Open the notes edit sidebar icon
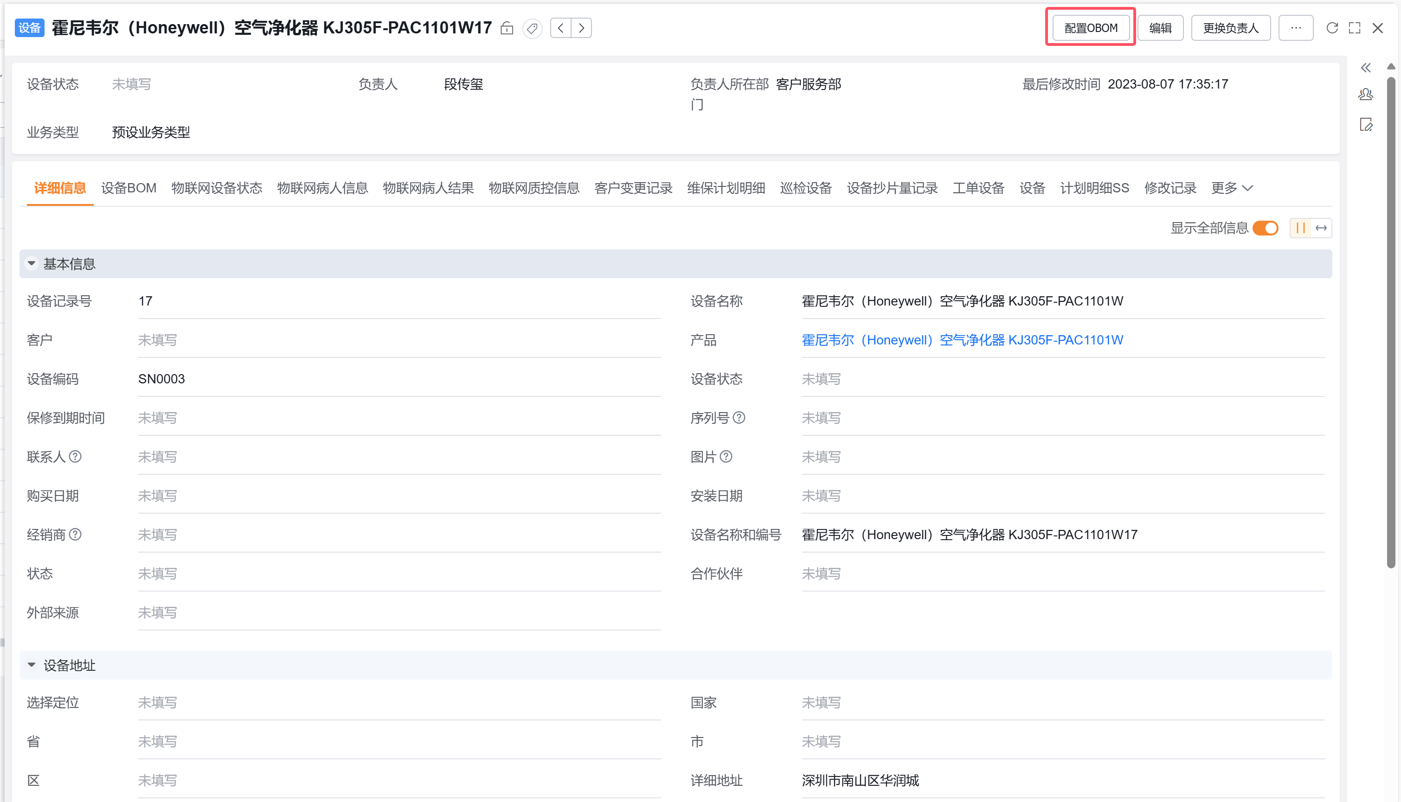 [1366, 125]
